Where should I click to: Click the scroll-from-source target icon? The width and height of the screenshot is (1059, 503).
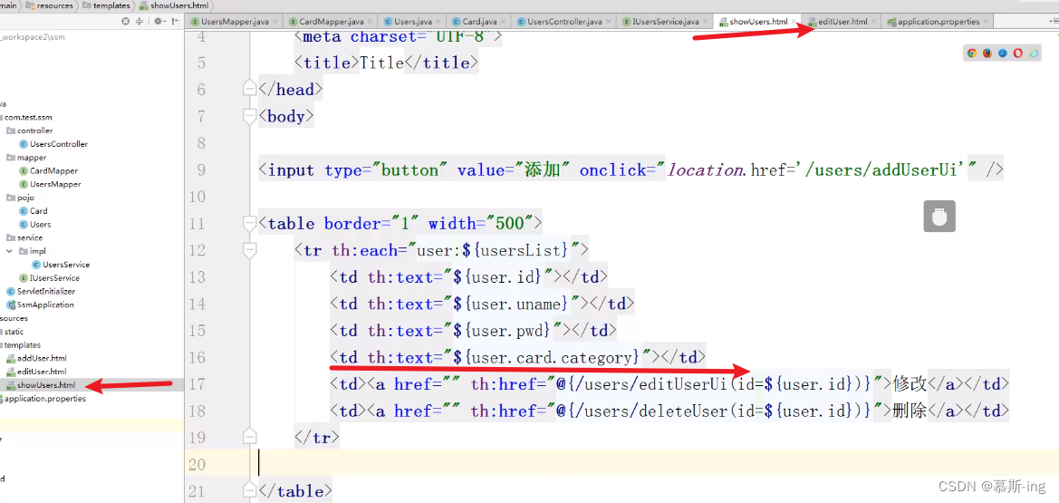[x=126, y=22]
